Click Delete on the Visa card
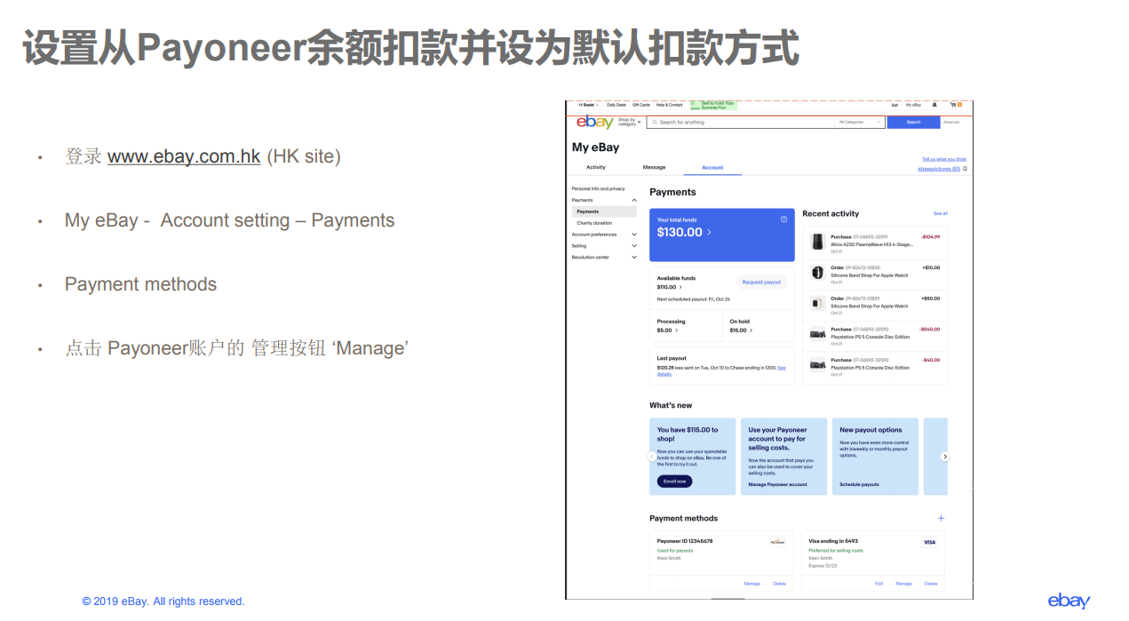Screen dimensions: 1129x621 (x=931, y=584)
